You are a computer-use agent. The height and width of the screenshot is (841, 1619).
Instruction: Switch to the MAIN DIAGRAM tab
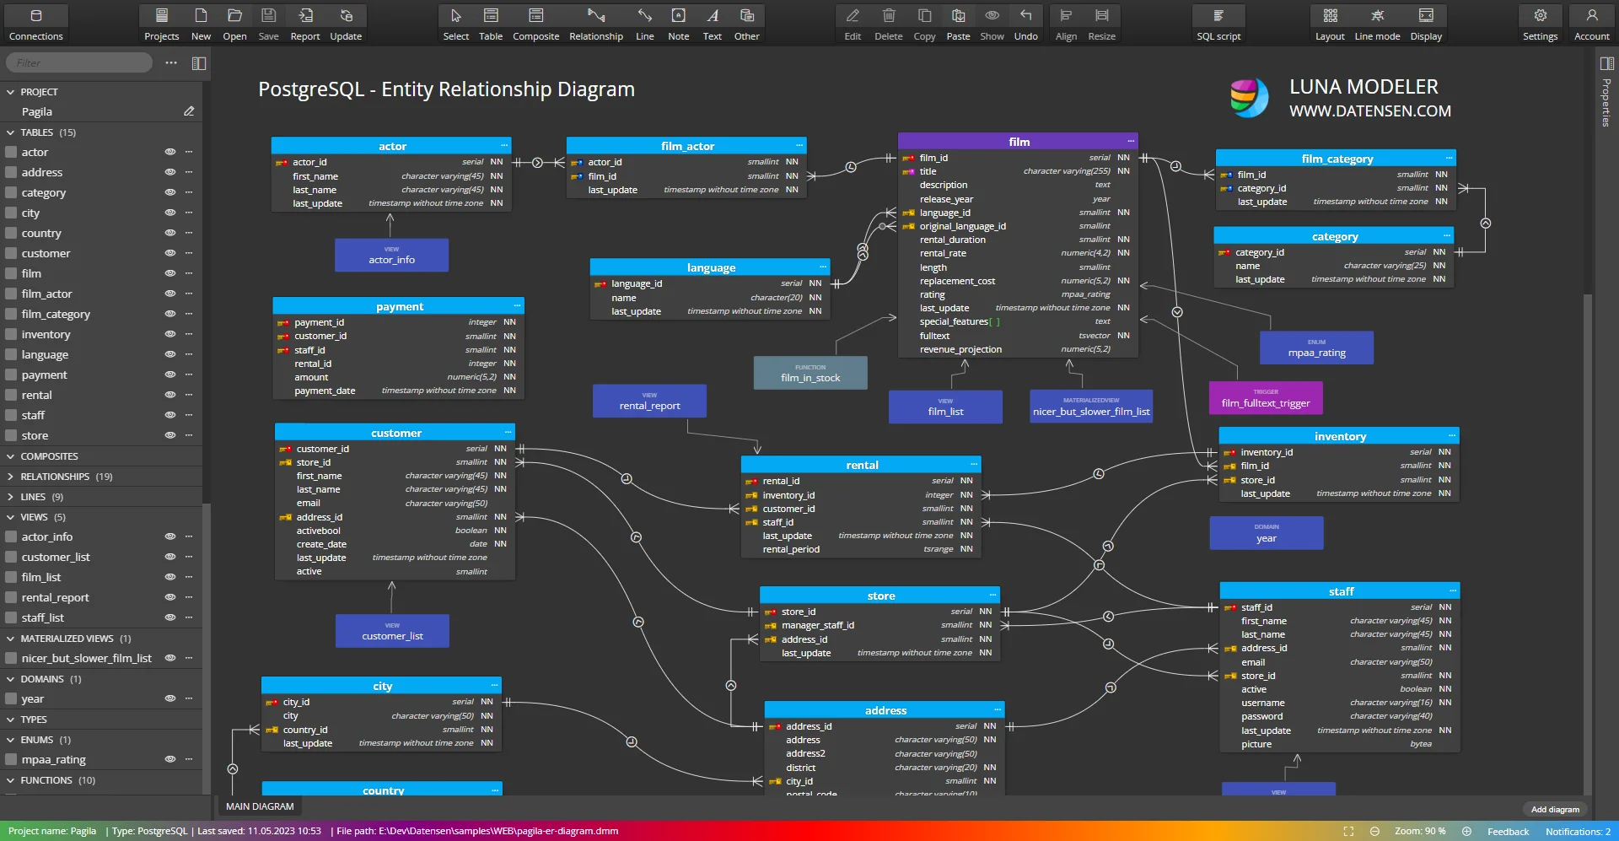[x=259, y=806]
